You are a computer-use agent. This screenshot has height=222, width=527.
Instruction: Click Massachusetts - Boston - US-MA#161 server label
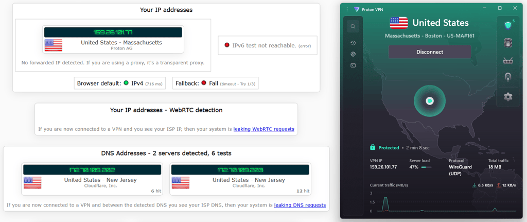430,36
